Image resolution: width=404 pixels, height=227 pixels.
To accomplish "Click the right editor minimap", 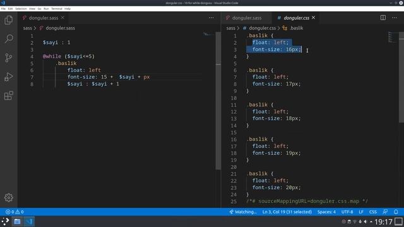I will tap(392, 38).
